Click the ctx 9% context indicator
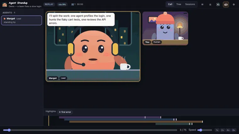 (x=62, y=4)
